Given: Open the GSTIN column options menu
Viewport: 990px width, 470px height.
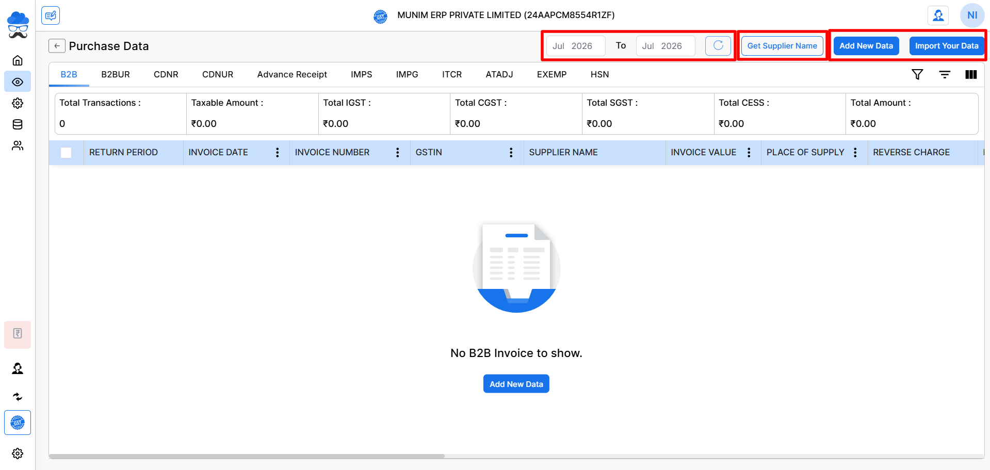Looking at the screenshot, I should (x=511, y=153).
